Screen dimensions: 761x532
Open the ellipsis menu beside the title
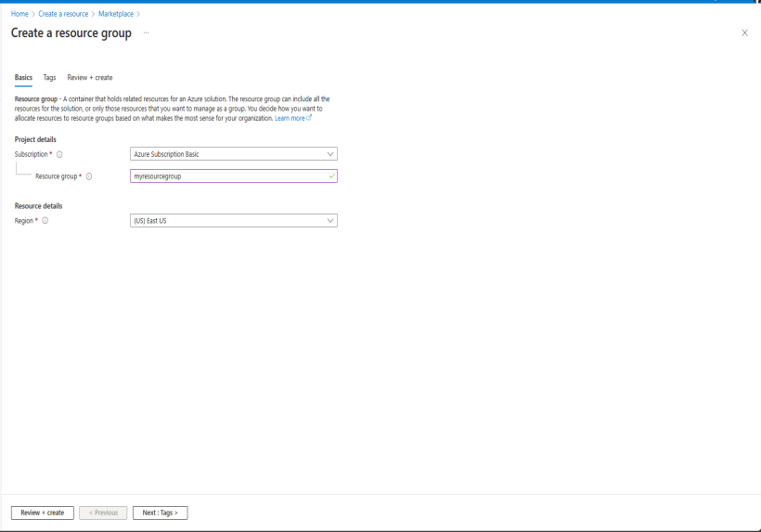(x=146, y=33)
